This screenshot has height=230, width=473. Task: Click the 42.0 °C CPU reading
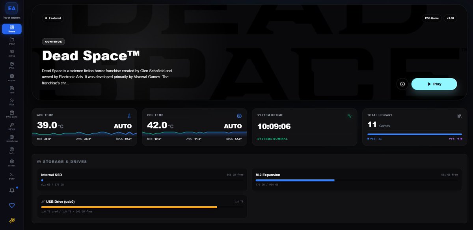tap(160, 125)
